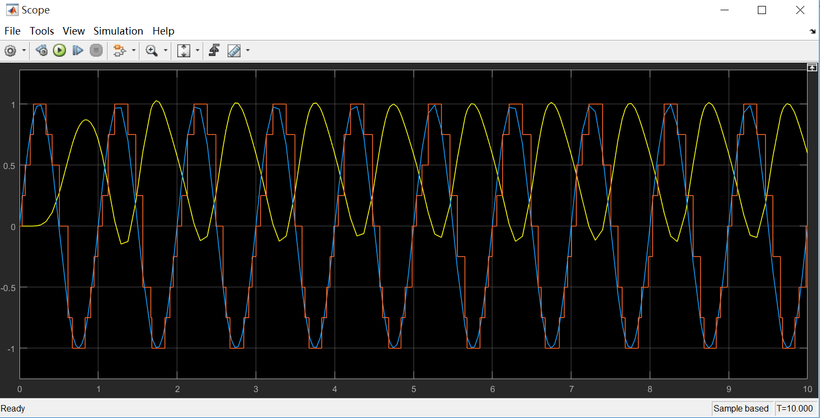Click the Step Back button
The width and height of the screenshot is (820, 418).
pos(42,51)
